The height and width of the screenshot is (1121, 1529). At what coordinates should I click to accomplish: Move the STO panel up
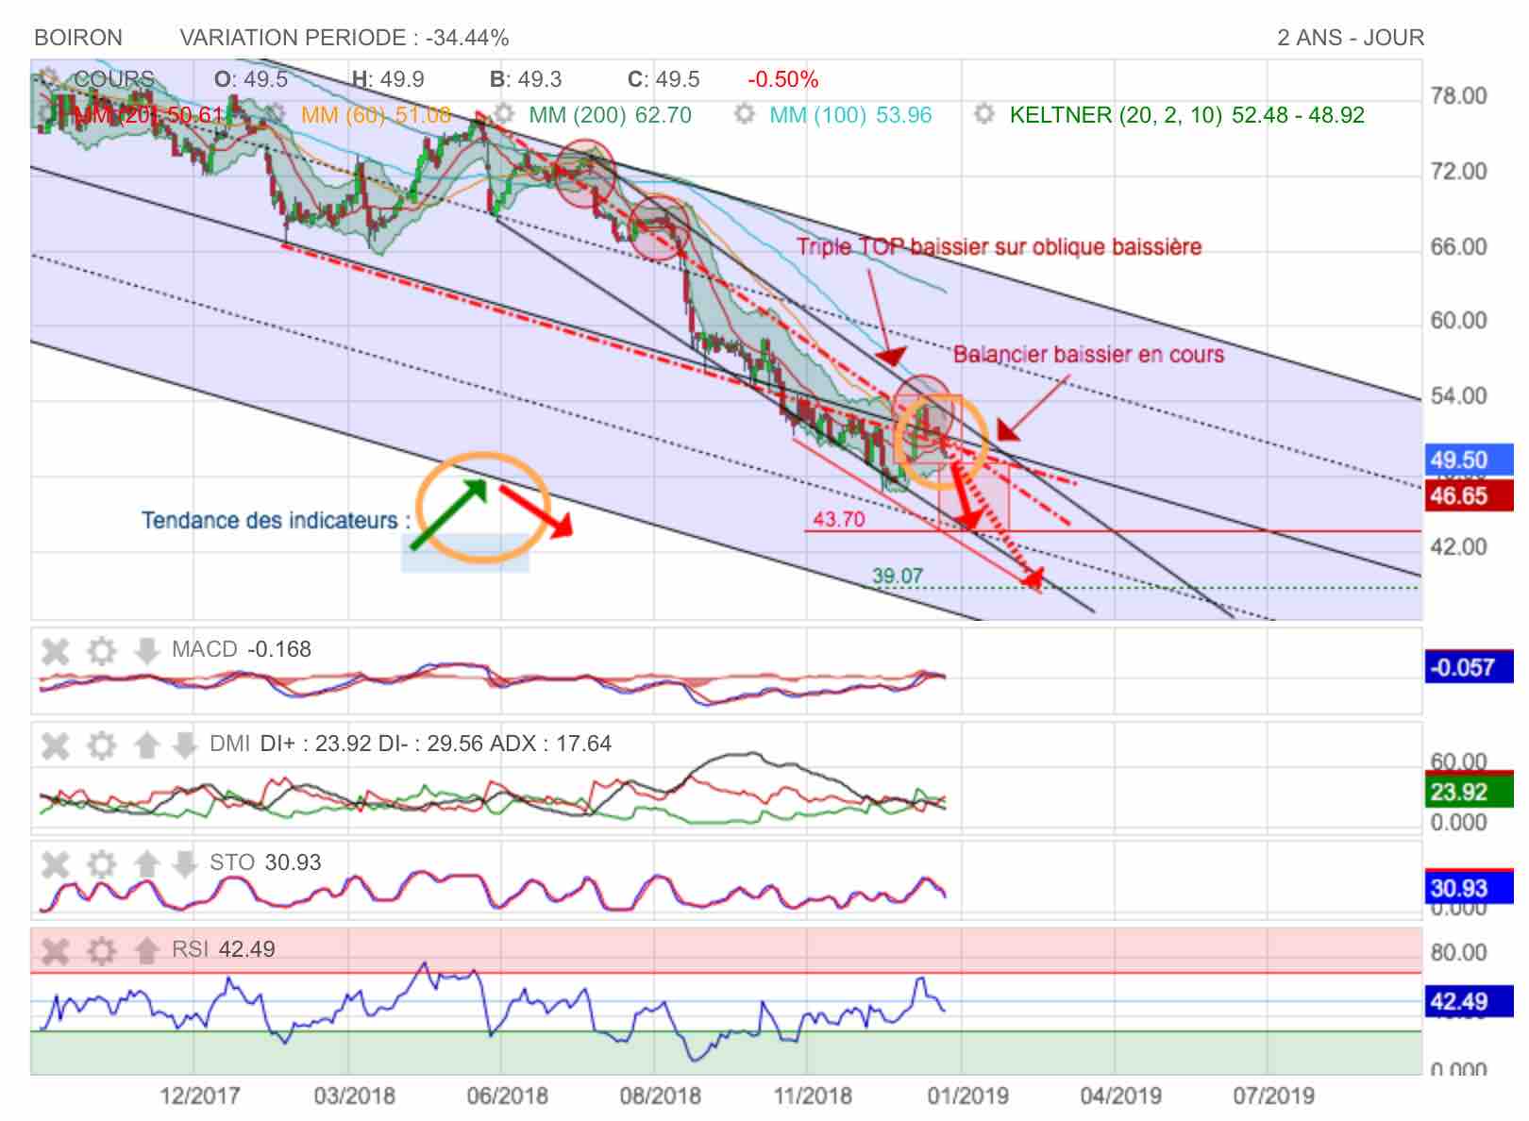(x=146, y=863)
